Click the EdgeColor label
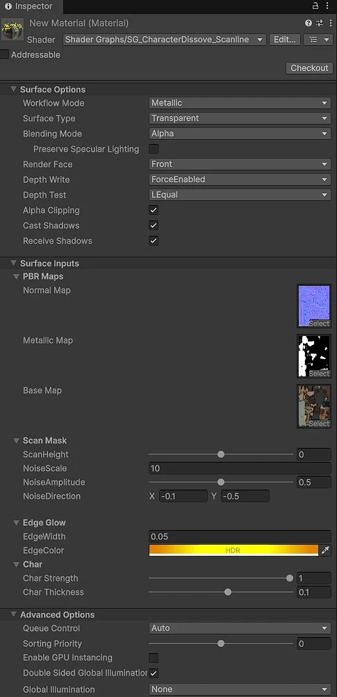 [x=44, y=550]
